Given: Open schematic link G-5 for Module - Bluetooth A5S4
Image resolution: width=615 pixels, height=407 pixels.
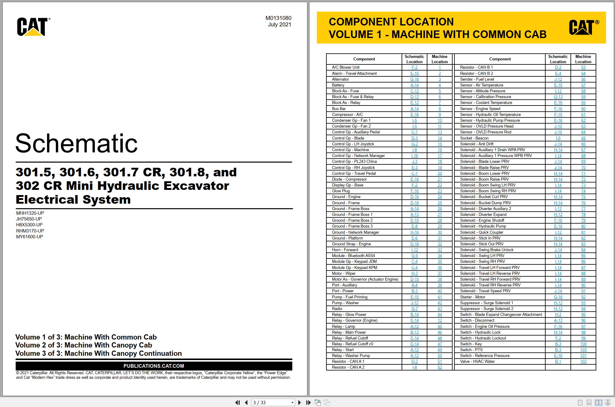Looking at the screenshot, I should tap(414, 255).
